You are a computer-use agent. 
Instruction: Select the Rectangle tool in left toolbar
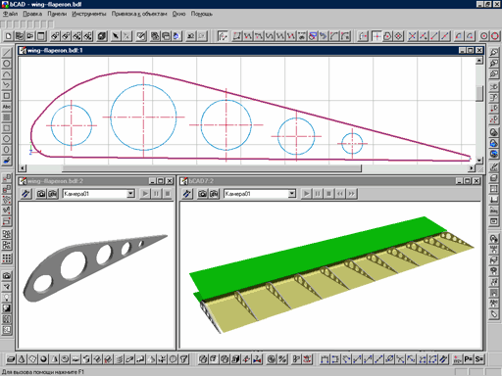[x=7, y=96]
